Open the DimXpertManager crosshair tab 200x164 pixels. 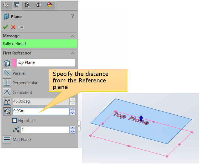click(x=38, y=5)
